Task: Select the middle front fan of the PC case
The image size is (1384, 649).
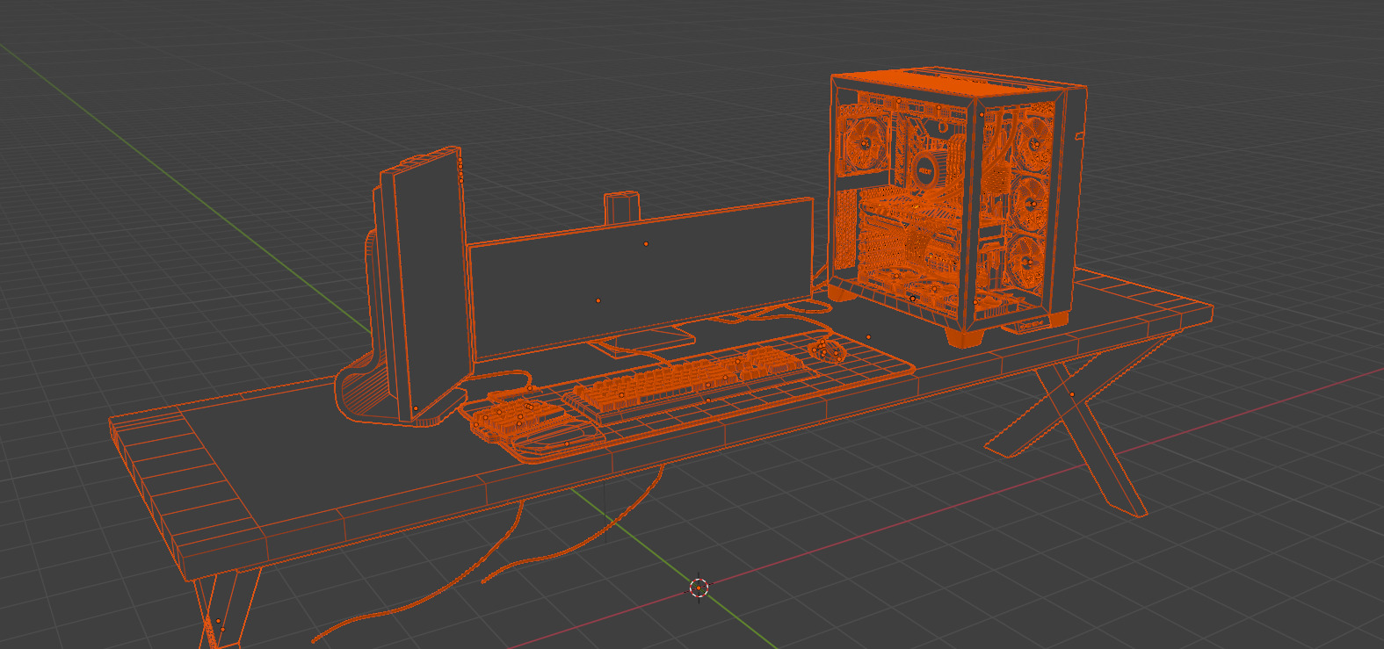Action: click(1029, 203)
